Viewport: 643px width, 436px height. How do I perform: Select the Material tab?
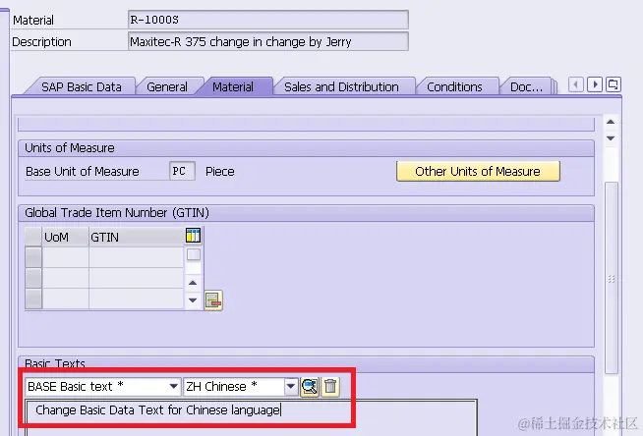point(233,86)
